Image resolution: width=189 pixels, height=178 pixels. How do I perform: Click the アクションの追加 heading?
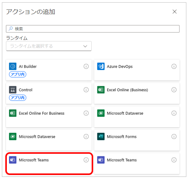point(31,12)
